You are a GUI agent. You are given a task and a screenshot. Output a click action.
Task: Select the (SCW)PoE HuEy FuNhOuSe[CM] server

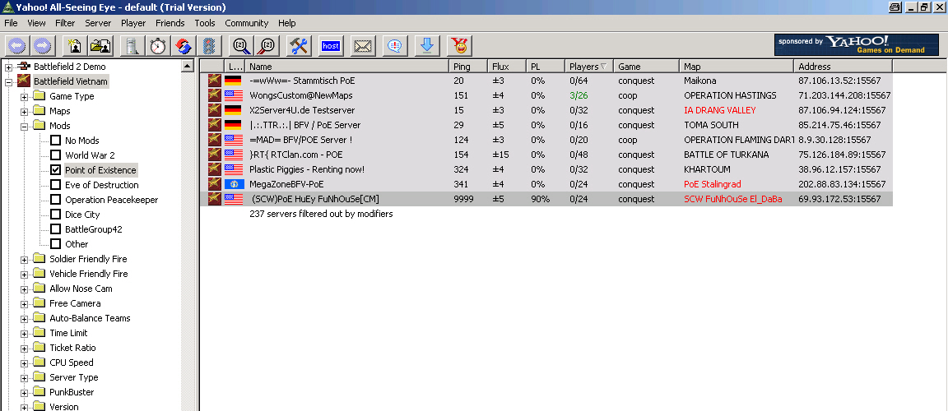tap(546, 199)
